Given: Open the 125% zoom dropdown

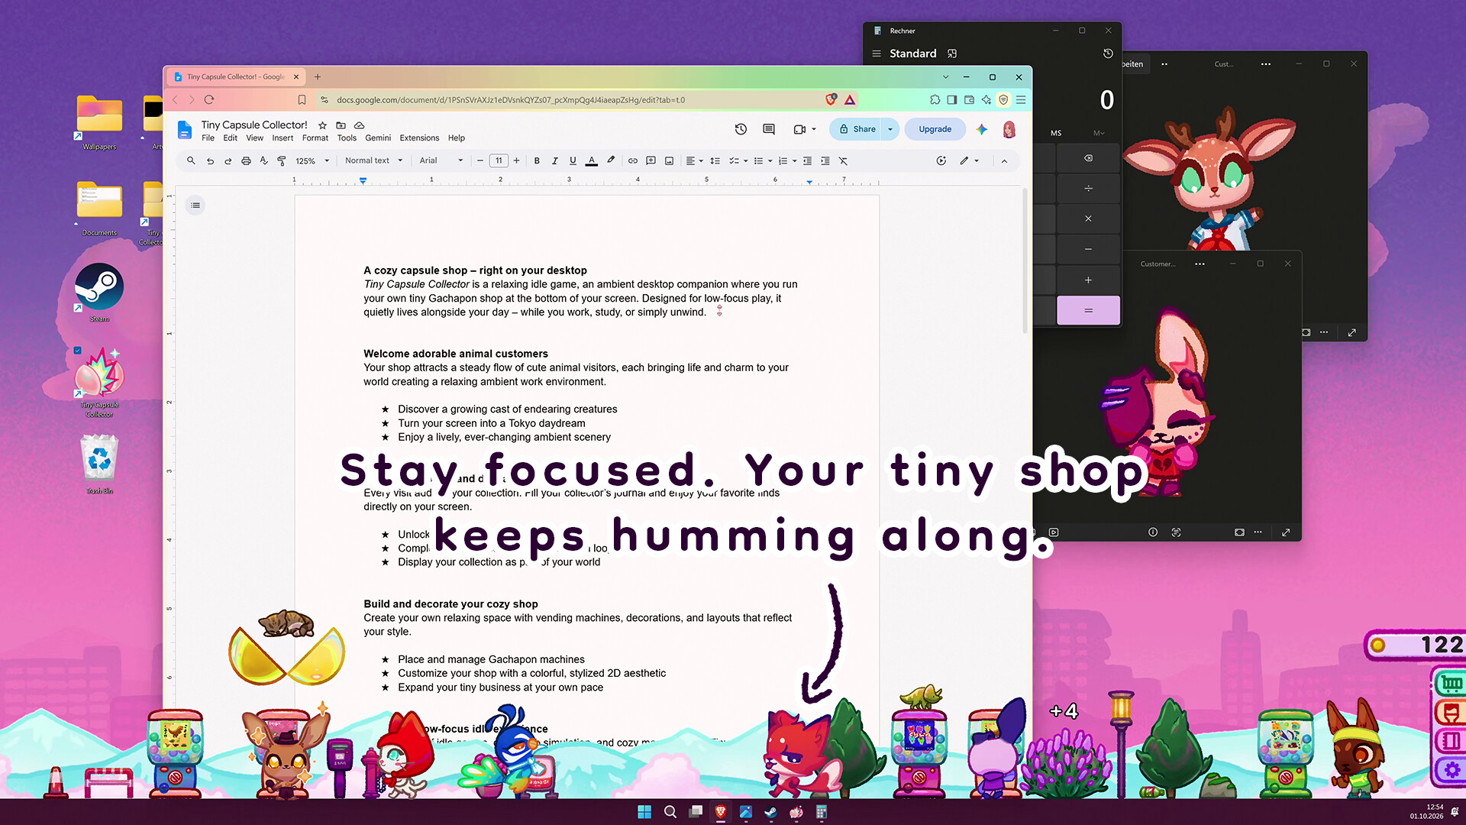Looking at the screenshot, I should coord(312,160).
